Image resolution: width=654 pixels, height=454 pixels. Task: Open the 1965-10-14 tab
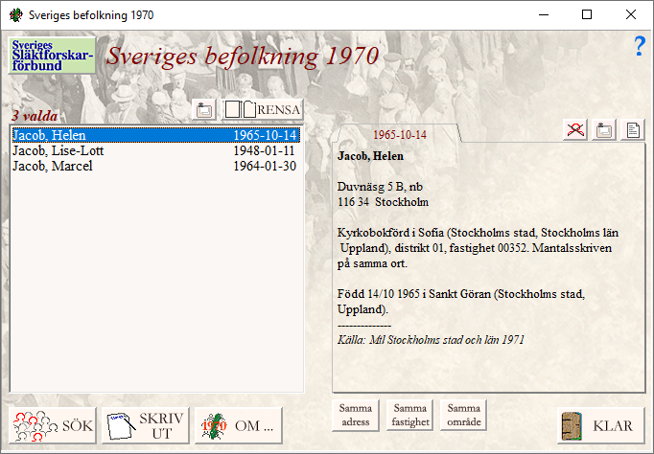(400, 134)
